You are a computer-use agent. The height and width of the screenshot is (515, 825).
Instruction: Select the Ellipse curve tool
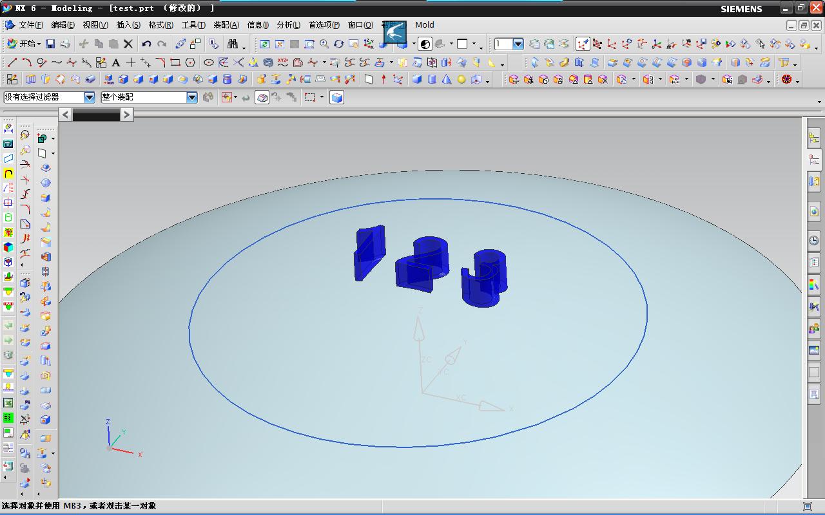209,62
